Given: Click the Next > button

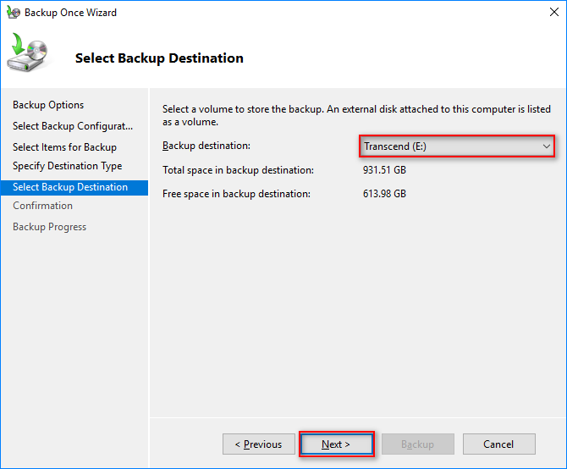Looking at the screenshot, I should [336, 444].
